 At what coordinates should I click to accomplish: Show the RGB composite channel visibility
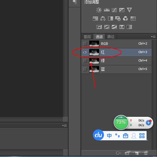click(x=85, y=44)
